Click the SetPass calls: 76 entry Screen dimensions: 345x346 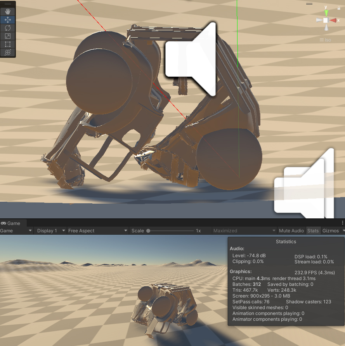251,302
